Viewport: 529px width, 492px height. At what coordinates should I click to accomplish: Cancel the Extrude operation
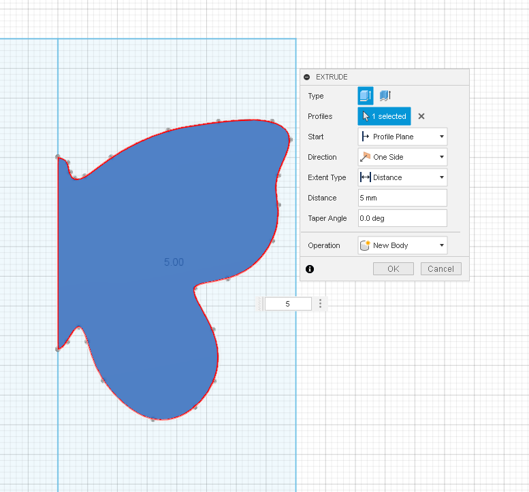441,268
